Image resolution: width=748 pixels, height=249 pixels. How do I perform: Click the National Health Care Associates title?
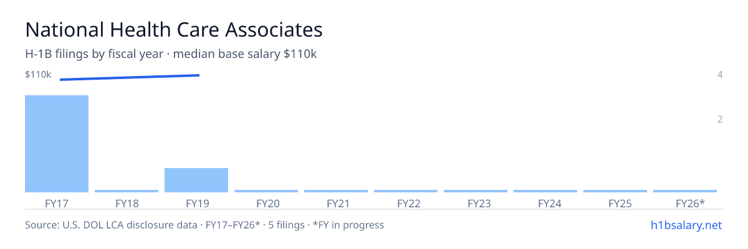(x=174, y=29)
